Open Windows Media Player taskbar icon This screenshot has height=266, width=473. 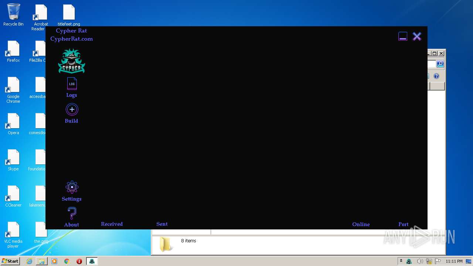54,261
